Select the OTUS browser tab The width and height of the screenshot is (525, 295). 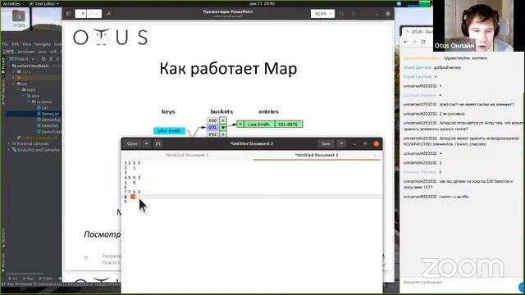[x=418, y=32]
